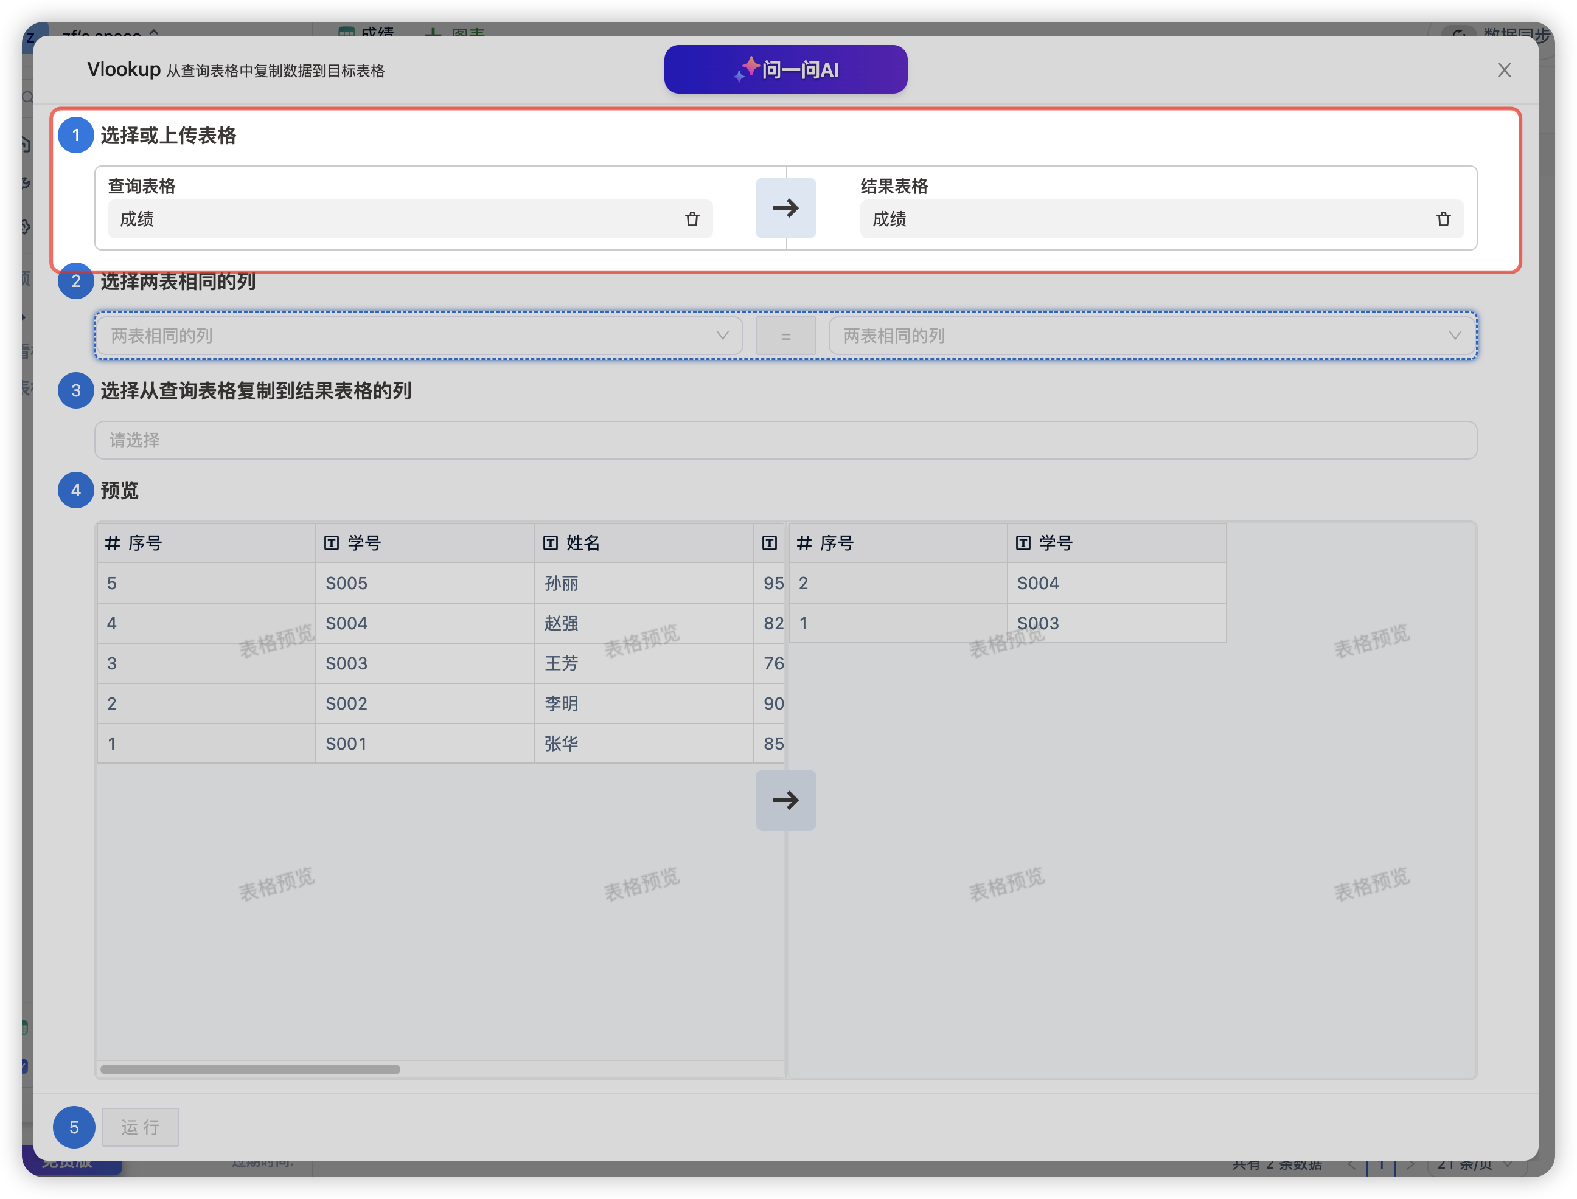The image size is (1577, 1199).
Task: Delete the 查询表格 table selection
Action: [691, 218]
